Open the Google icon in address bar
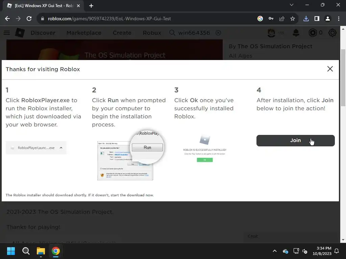The image size is (346, 259). click(260, 19)
